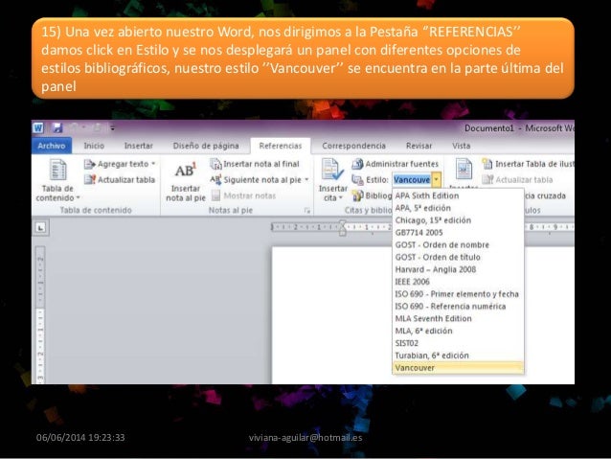Screen dimensions: 611x459
Task: Click the Mostrar notas icon
Action: (215, 195)
